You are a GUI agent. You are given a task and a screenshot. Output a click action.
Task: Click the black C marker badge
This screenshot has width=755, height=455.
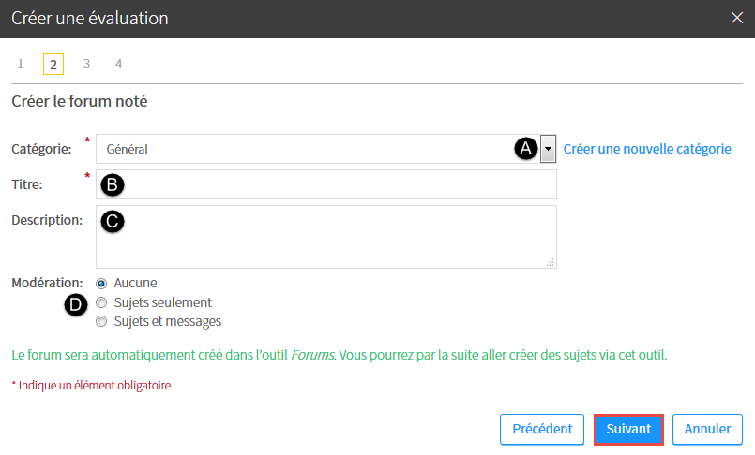tap(113, 221)
